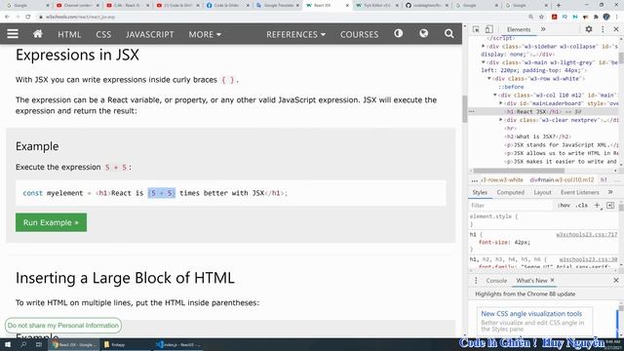This screenshot has height=351, width=624.
Task: Click the browser address bar URL
Action: click(80, 17)
